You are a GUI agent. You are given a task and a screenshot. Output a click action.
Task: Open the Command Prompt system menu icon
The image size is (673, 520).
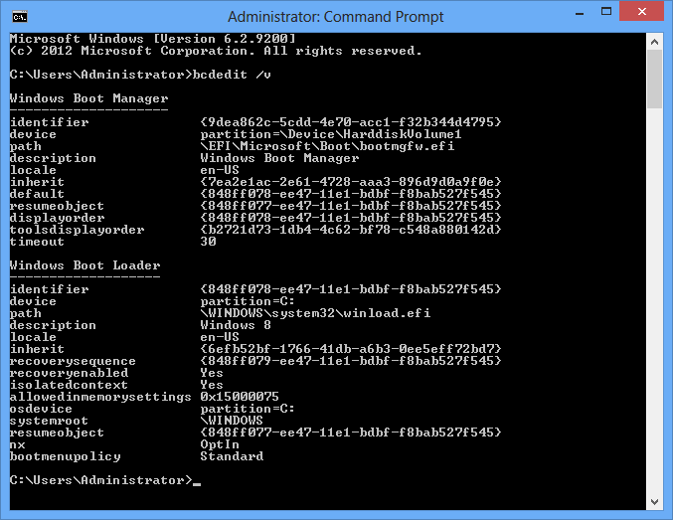[20, 17]
